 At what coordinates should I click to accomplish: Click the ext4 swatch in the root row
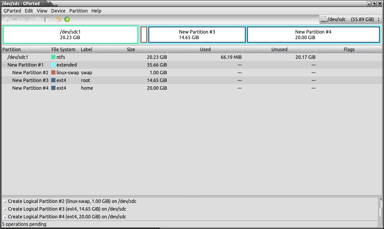point(53,80)
